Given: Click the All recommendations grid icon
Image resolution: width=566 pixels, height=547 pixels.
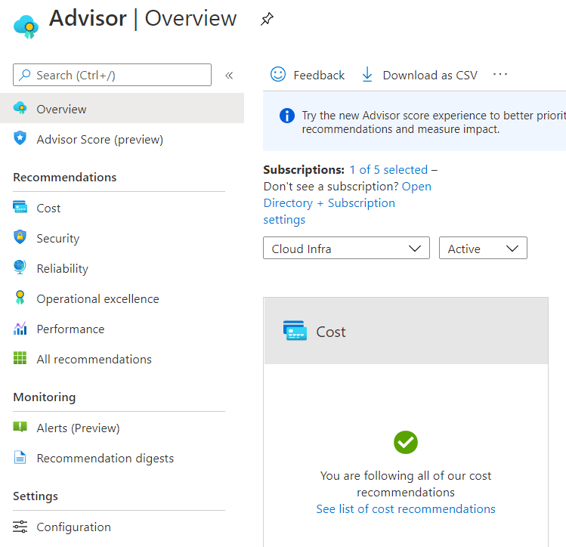Looking at the screenshot, I should [x=20, y=358].
